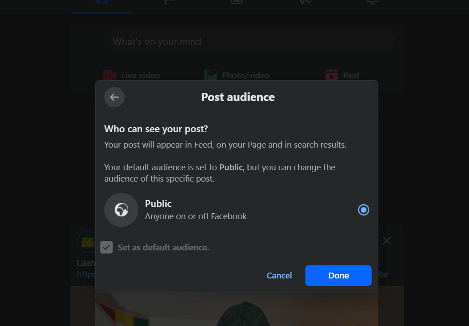Image resolution: width=469 pixels, height=326 pixels.
Task: Click the megaphone icon in top navigation
Action: click(x=304, y=3)
